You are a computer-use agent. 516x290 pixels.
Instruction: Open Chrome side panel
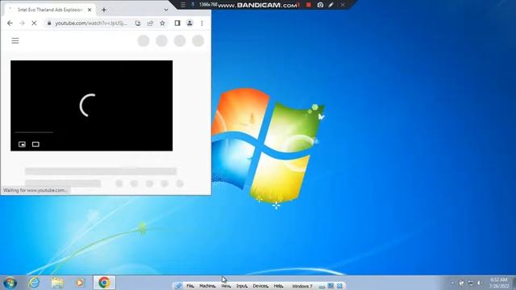pyautogui.click(x=177, y=23)
